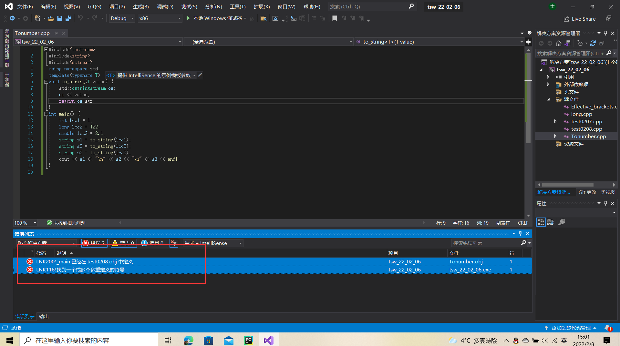Launch PyCharm from the taskbar
Viewport: 620px width, 346px height.
(x=248, y=340)
